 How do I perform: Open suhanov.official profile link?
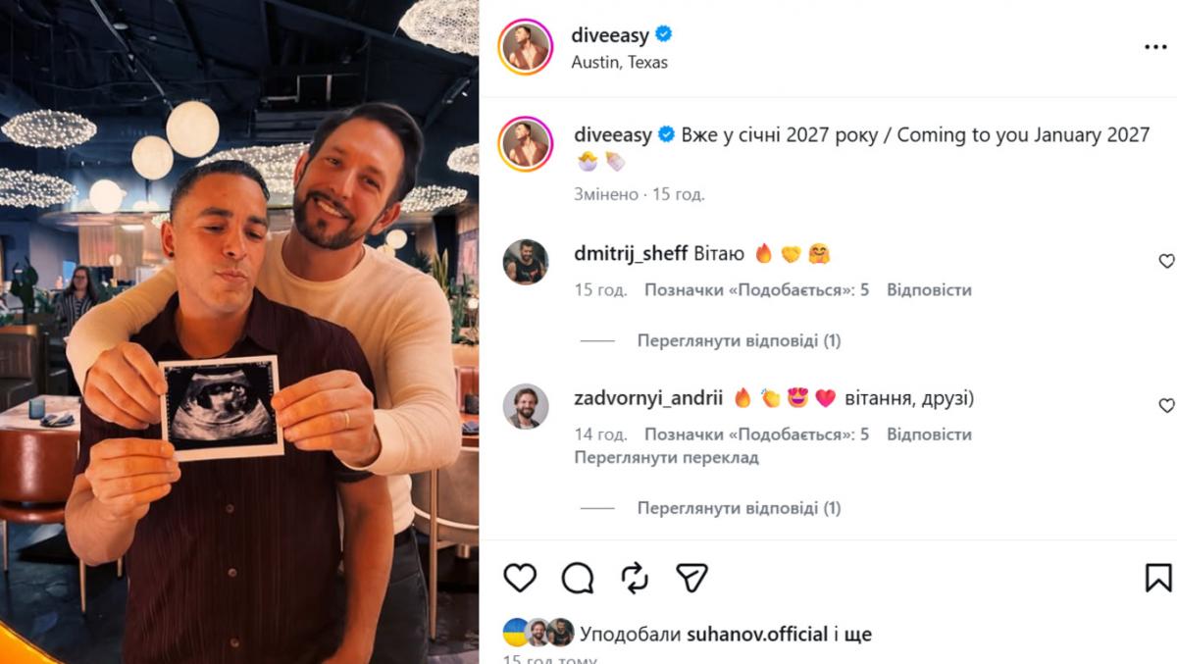click(756, 635)
